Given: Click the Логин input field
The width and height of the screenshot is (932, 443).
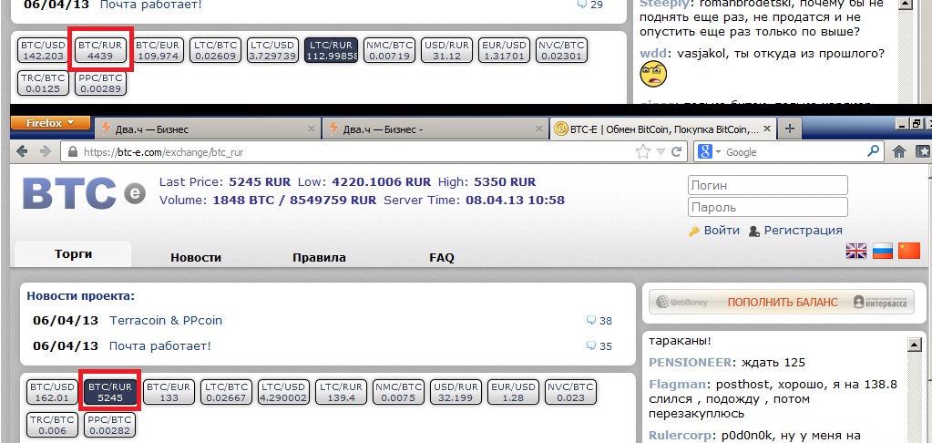Looking at the screenshot, I should (767, 186).
